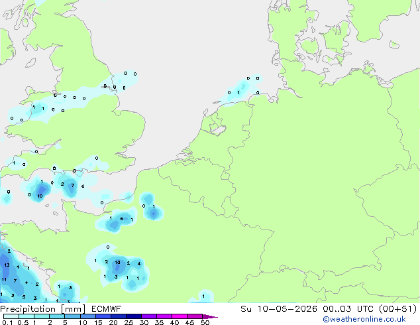Choose the 20–25 mm dark blue box
Screen dimensions: 420x325
pyautogui.click(x=118, y=316)
